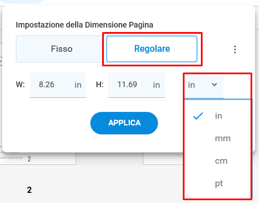The image size is (259, 203).
Task: Click the W: width label
Action: coord(20,84)
